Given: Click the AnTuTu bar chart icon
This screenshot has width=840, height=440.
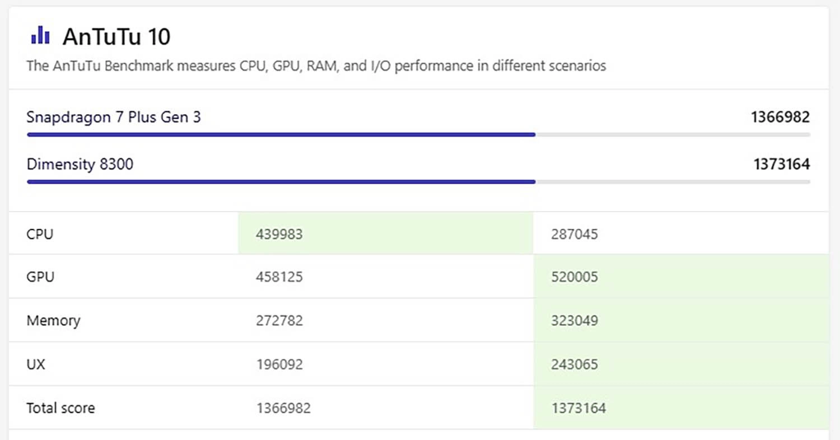Looking at the screenshot, I should [x=40, y=36].
